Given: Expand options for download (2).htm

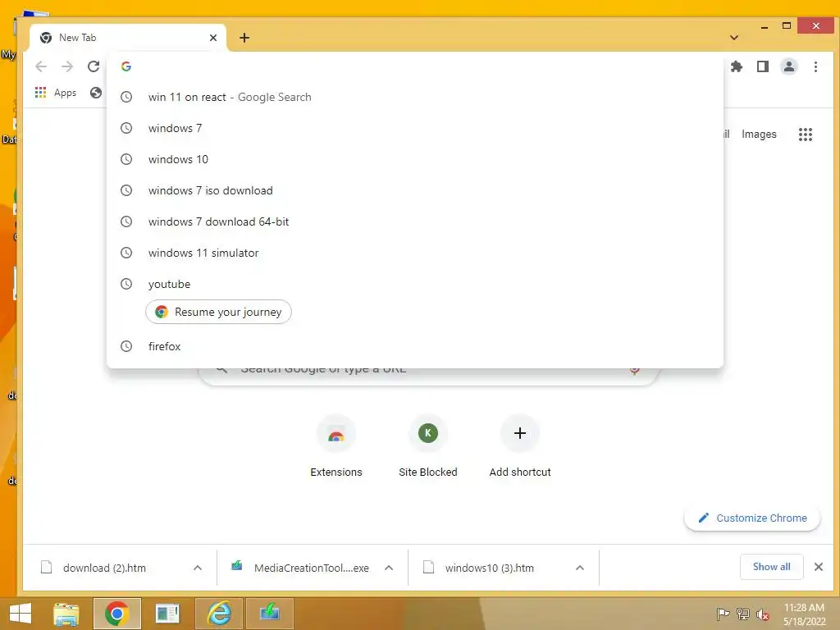Looking at the screenshot, I should point(198,568).
